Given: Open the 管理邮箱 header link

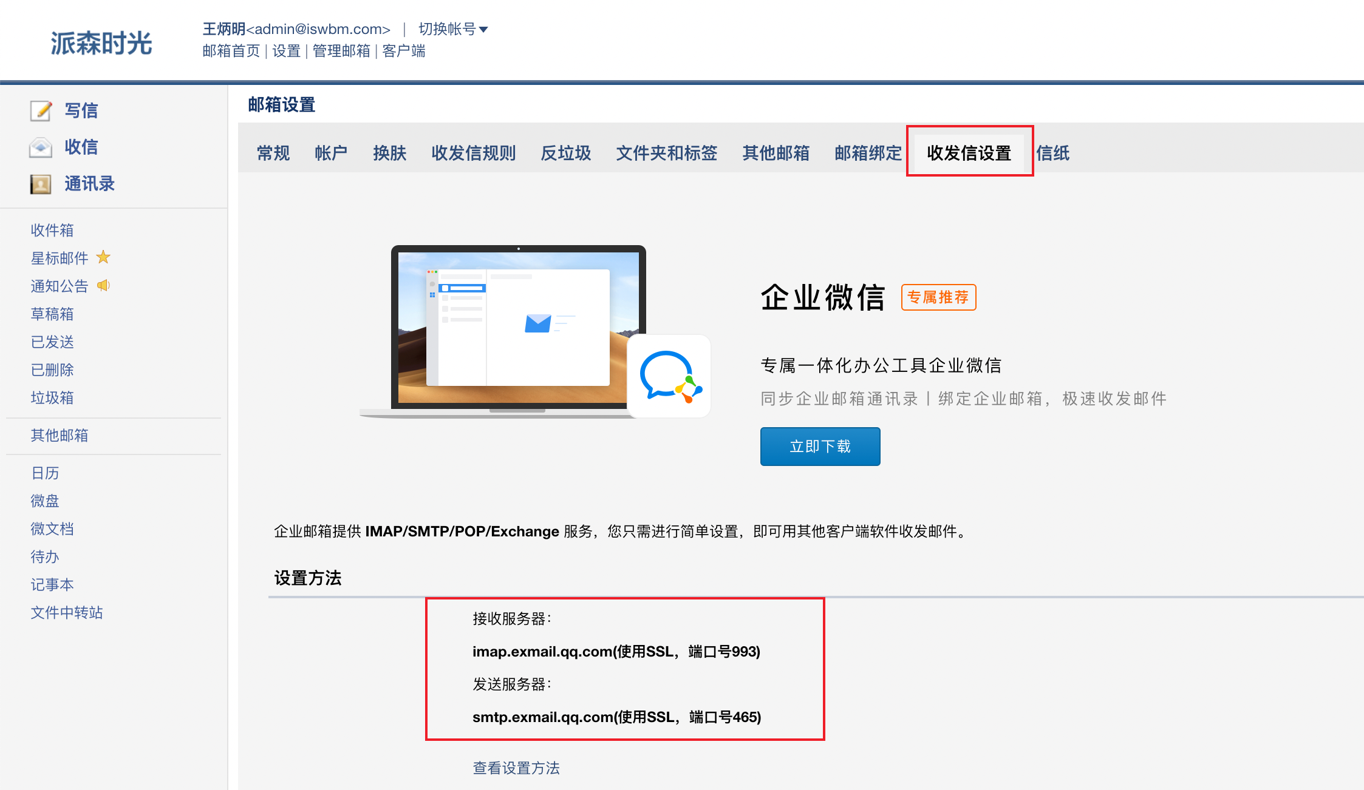Looking at the screenshot, I should point(341,51).
